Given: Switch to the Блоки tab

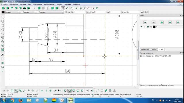Looking at the screenshot, I should tap(154, 49).
